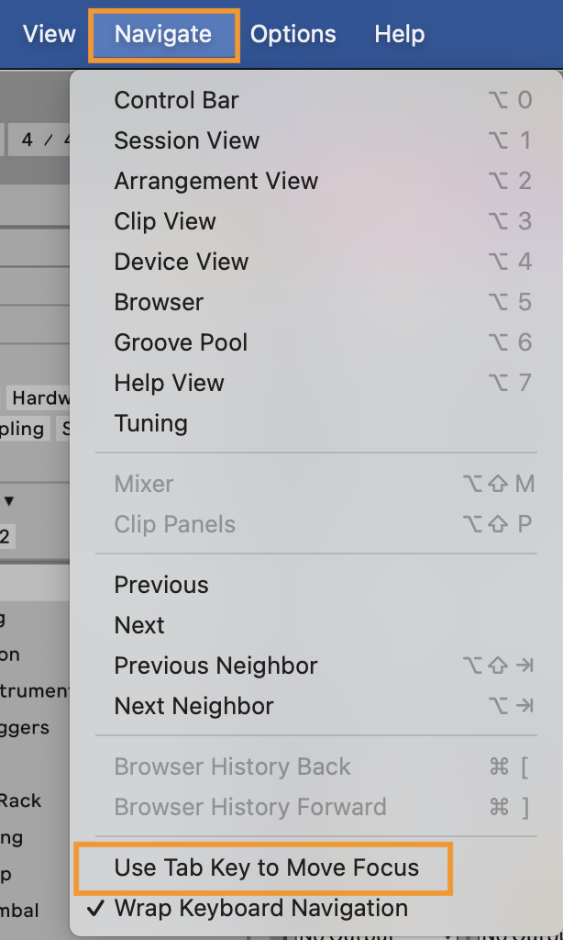Select Previous Neighbor
Viewport: 563px width, 940px height.
coord(208,665)
